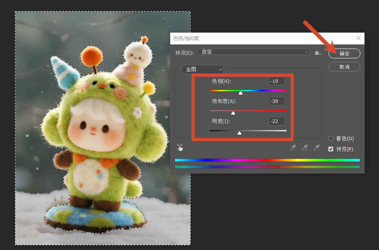Click the bottom adjusted color spectrum bar

pyautogui.click(x=267, y=167)
